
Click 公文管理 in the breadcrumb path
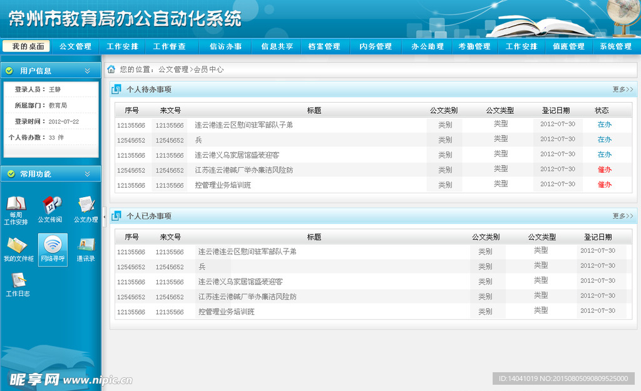[x=173, y=69]
